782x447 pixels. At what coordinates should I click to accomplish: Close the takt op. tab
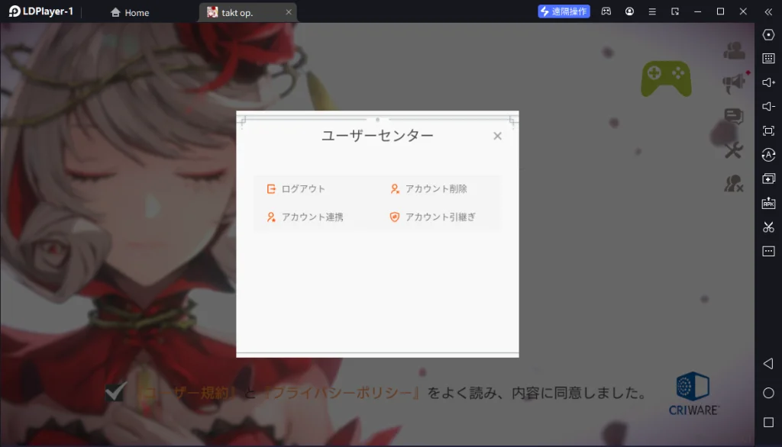pyautogui.click(x=288, y=12)
